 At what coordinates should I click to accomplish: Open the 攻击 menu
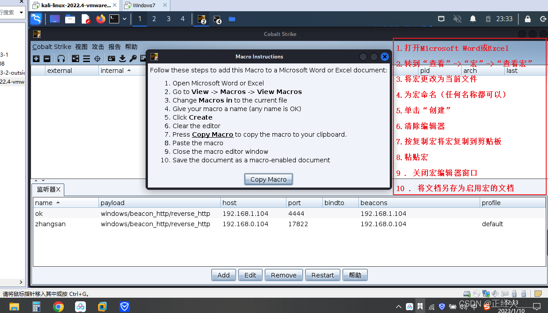(98, 47)
